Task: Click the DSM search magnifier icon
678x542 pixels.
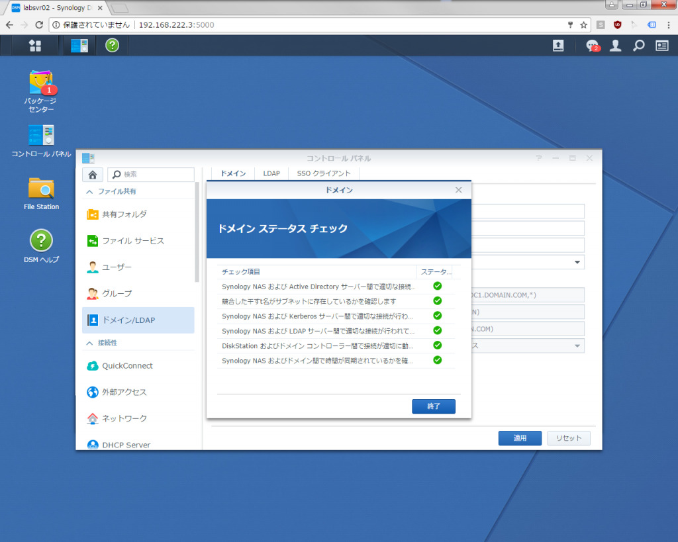Action: tap(638, 46)
